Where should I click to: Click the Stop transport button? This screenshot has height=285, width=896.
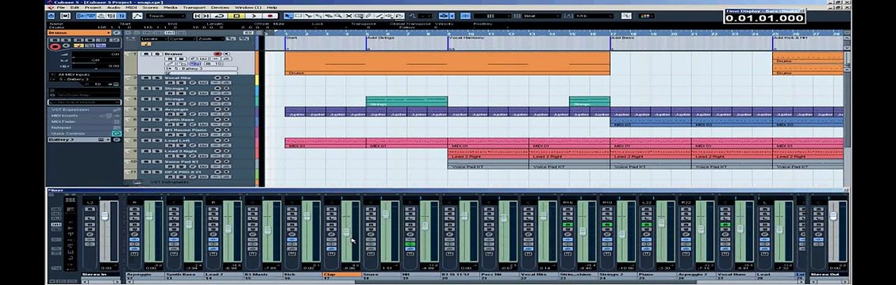[x=237, y=16]
